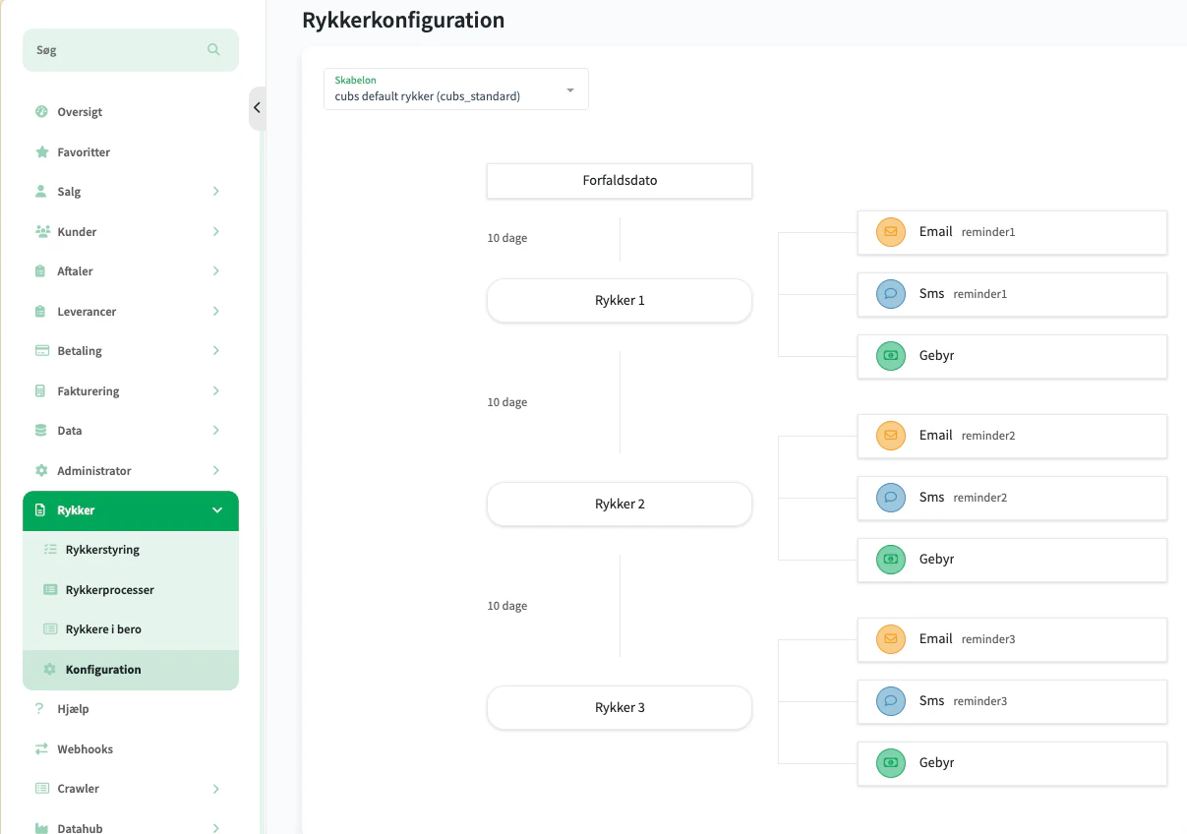The image size is (1187, 834).
Task: Collapse the Rykker menu section
Action: point(217,510)
